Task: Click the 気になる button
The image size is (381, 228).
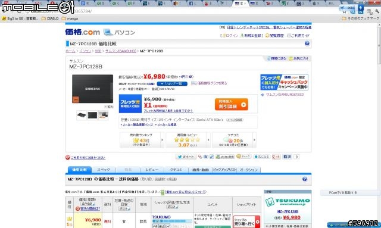Action: point(261,157)
